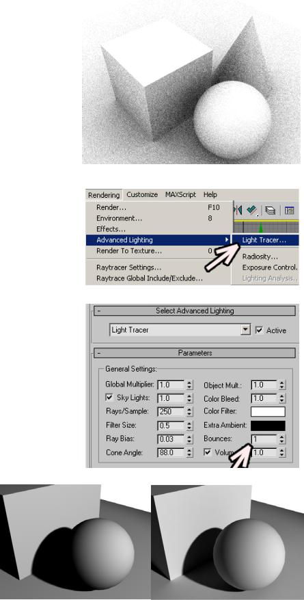Toggle the Sky Lights checkbox
Screen dimensions: 304x600
(x=109, y=397)
